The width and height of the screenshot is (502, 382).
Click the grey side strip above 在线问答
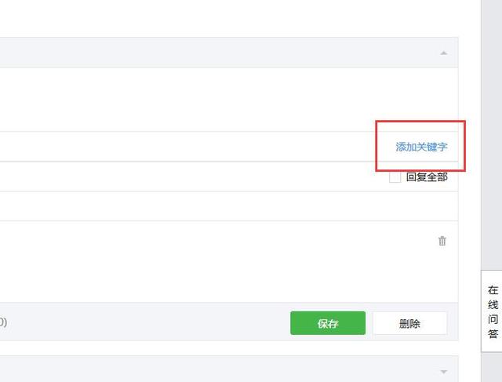click(492, 134)
